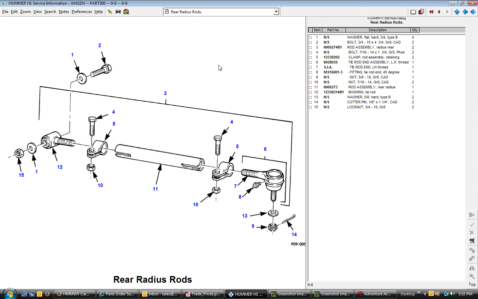
Task: Click the single red previous page arrow
Action: pos(439,12)
